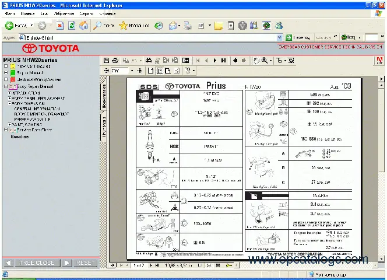Screen dimensions: 387x280
Task: Open the zoom percentage dropdown arrow
Action: [x=132, y=71]
